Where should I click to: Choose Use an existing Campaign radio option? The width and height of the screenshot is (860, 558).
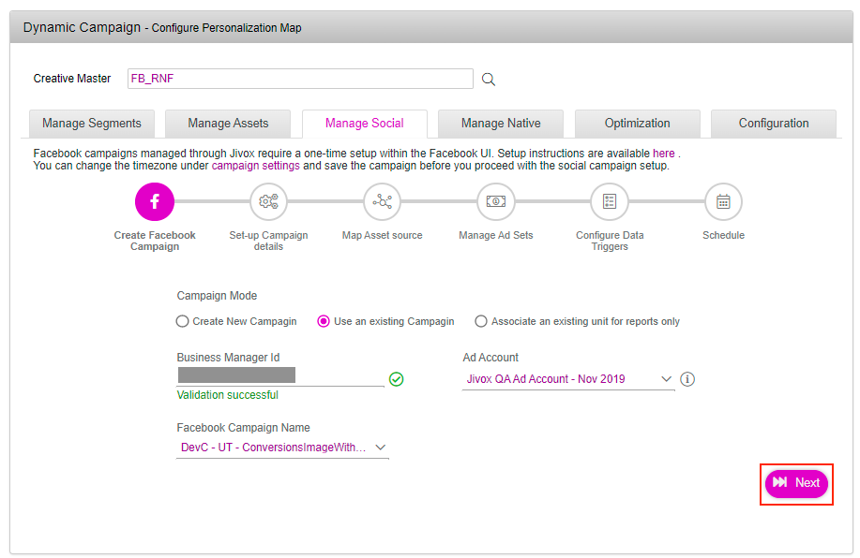[x=324, y=321]
